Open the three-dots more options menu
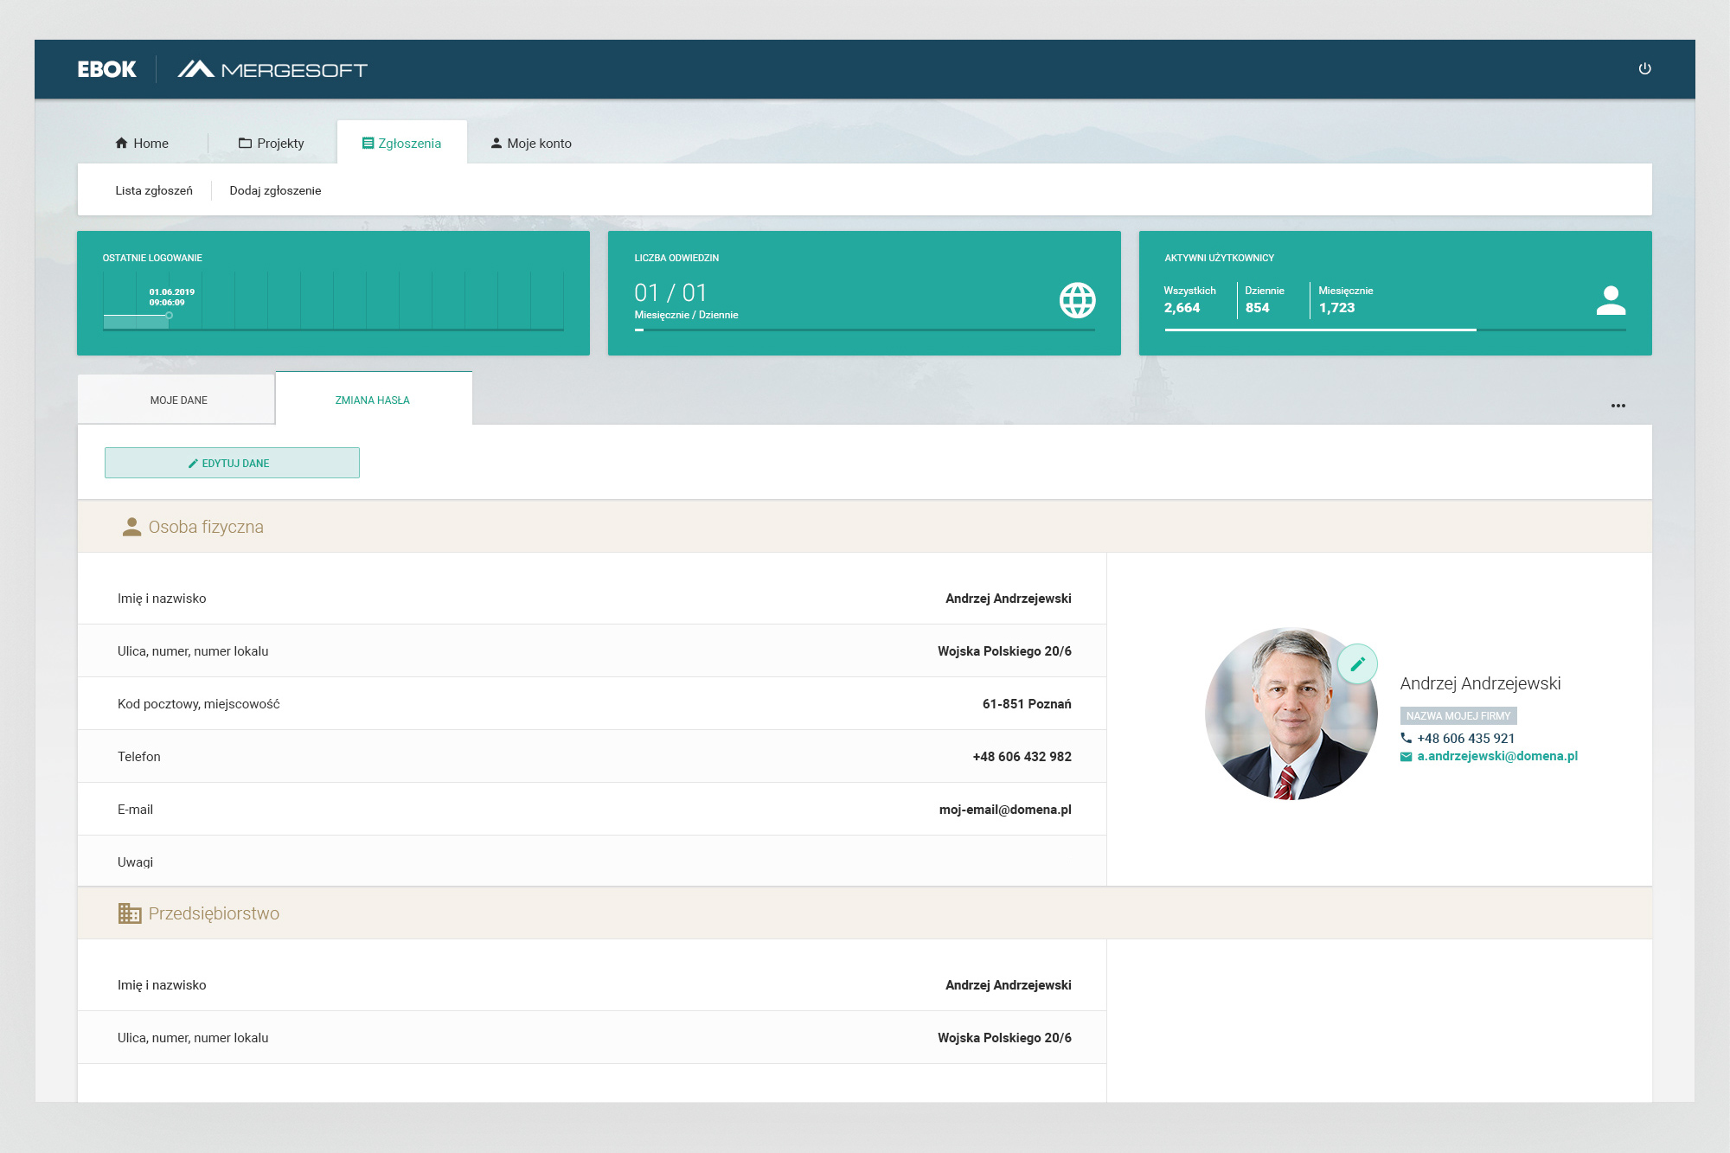Screen dimensions: 1730x1153 tap(1618, 406)
